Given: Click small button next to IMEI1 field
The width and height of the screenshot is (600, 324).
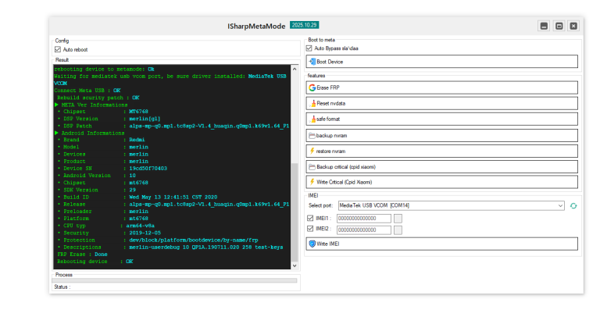Looking at the screenshot, I should pos(398,218).
